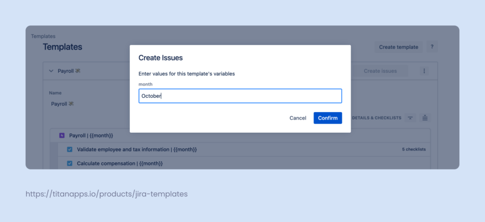Click the collapse-all details icon
This screenshot has width=485, height=222.
[410, 118]
